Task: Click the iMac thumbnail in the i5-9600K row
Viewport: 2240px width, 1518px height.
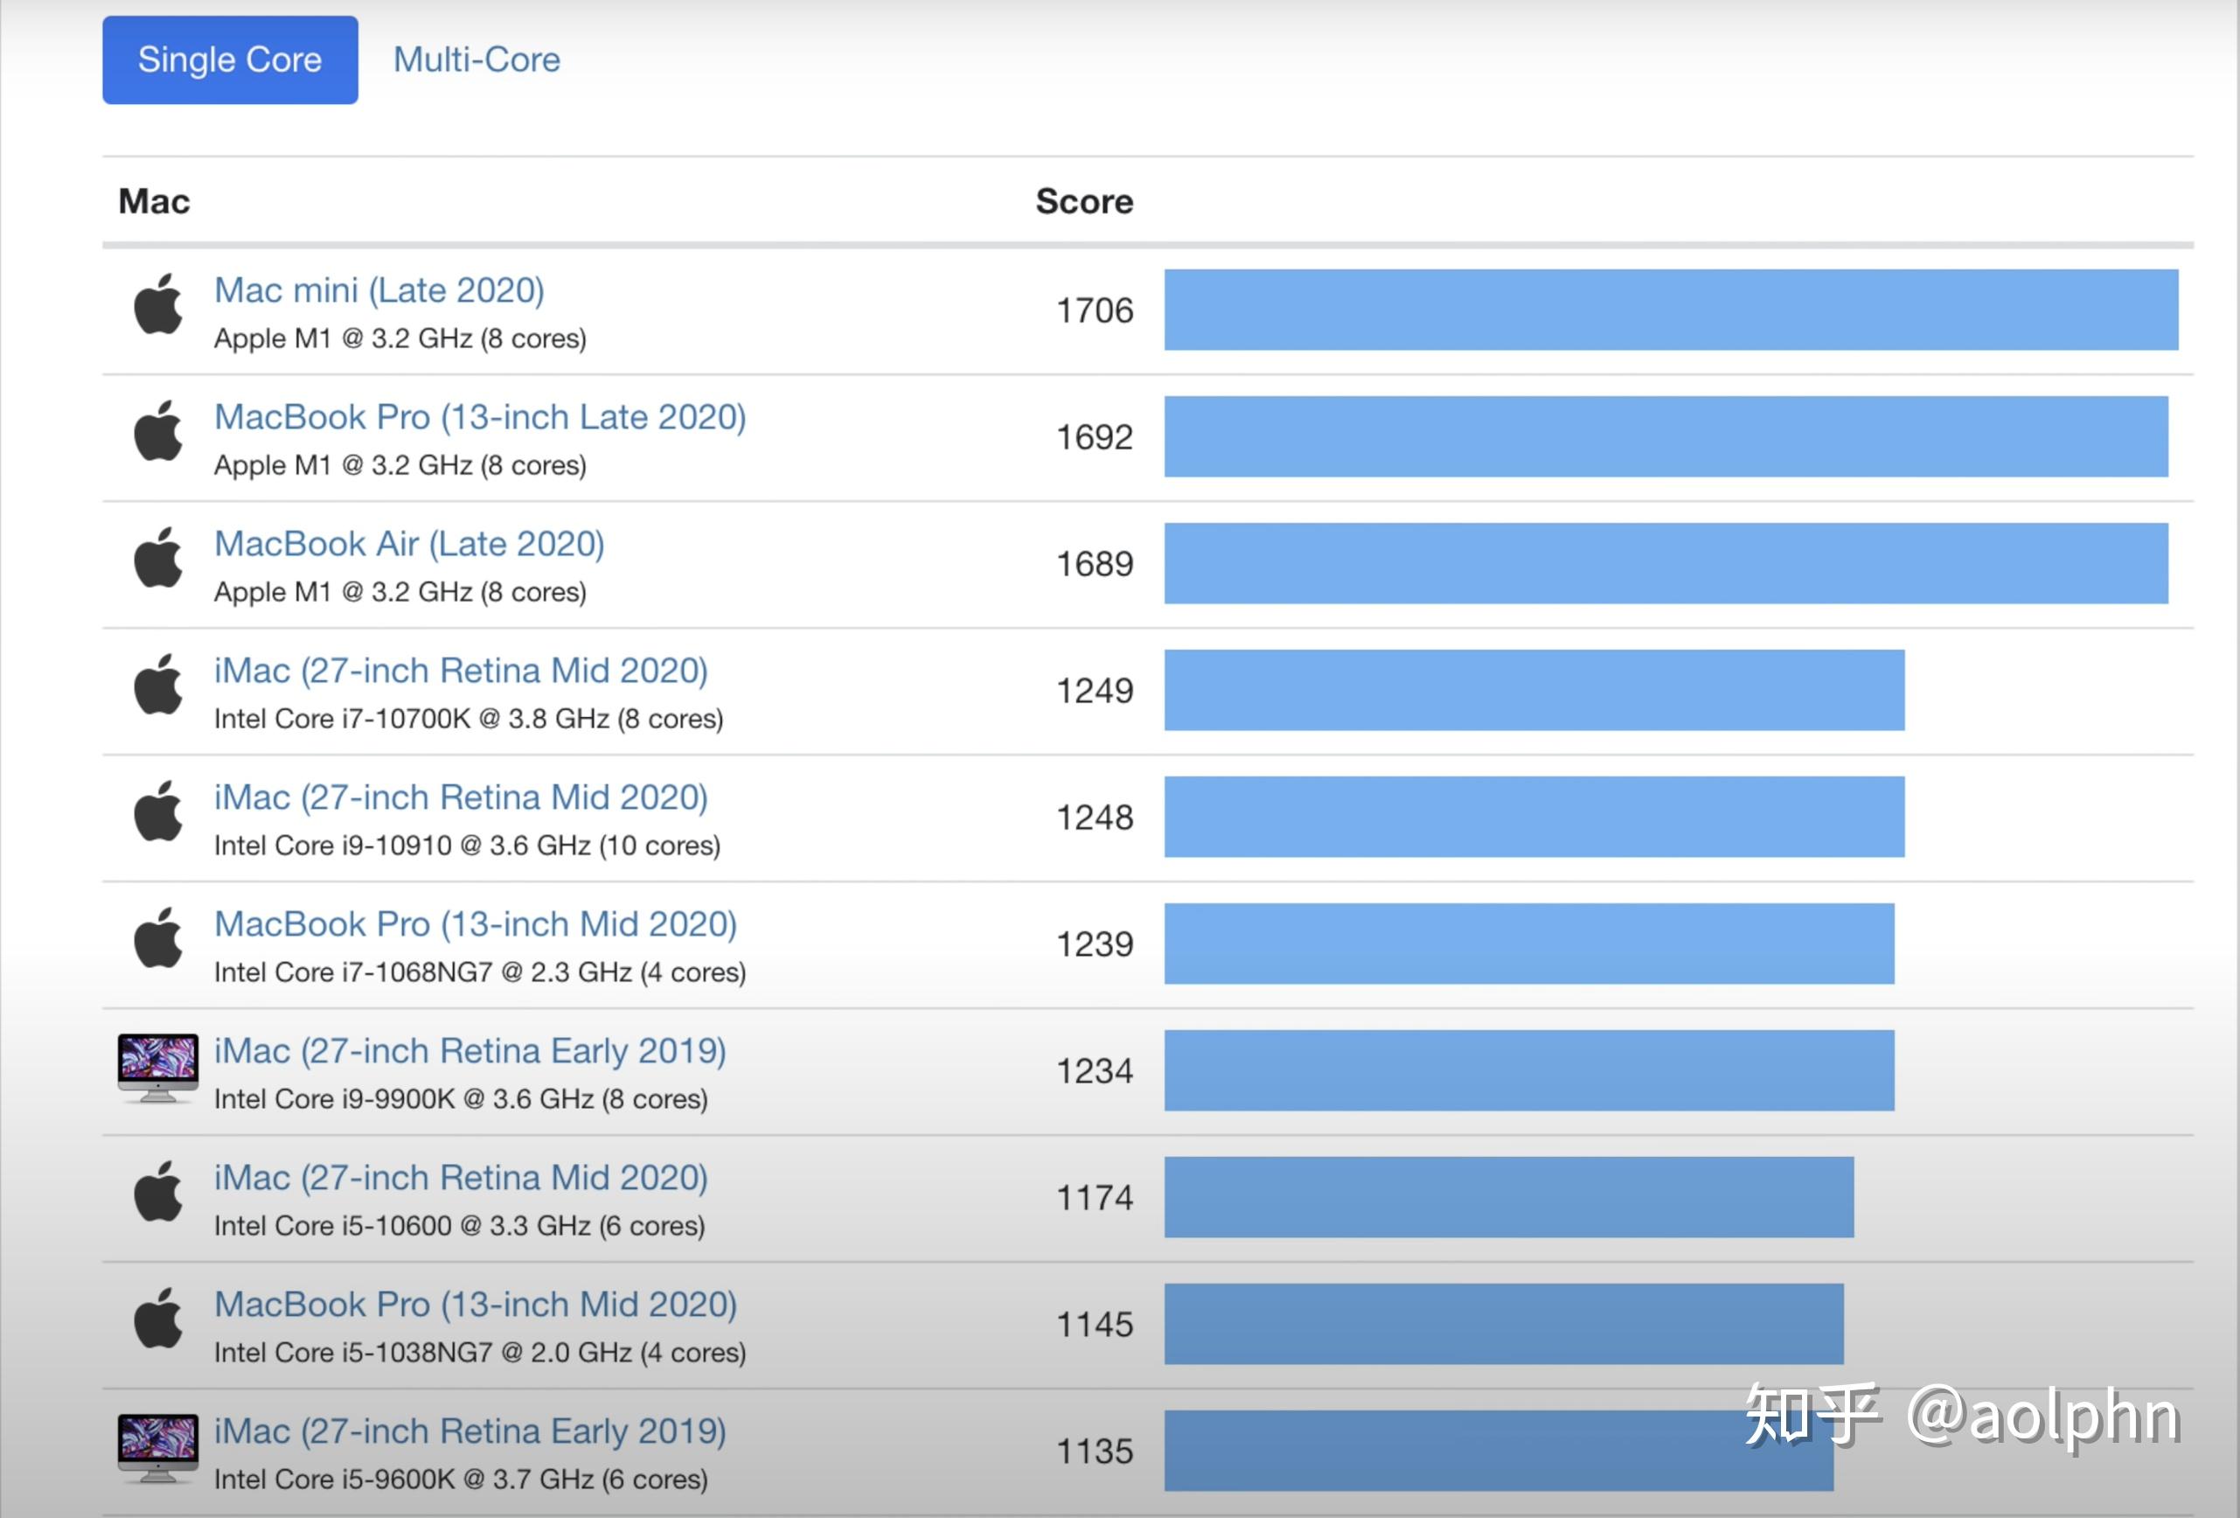Action: (158, 1449)
